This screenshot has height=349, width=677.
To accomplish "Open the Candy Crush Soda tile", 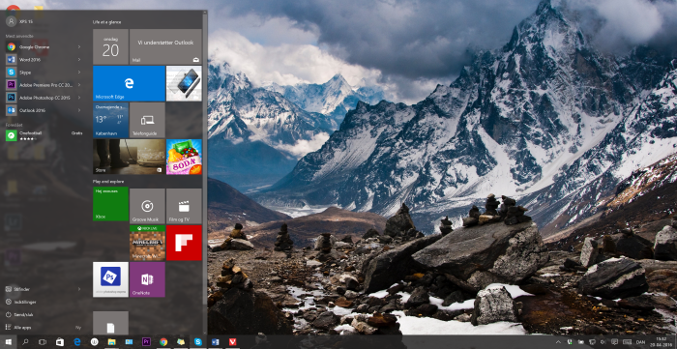I will click(184, 157).
